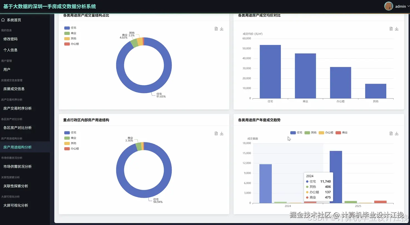Open data view icon in 成交量结构占比 chart
This screenshot has height=225, width=410.
tap(216, 29)
